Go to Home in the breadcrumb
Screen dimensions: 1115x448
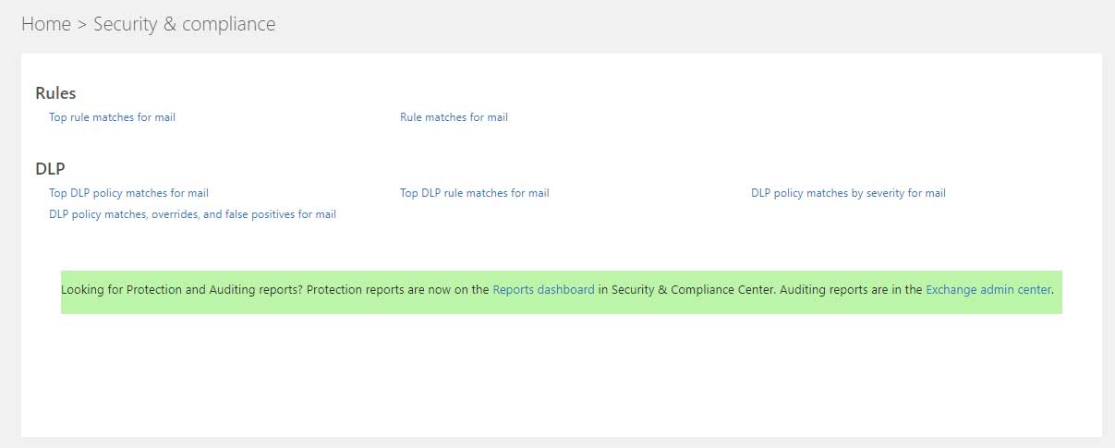(x=45, y=24)
